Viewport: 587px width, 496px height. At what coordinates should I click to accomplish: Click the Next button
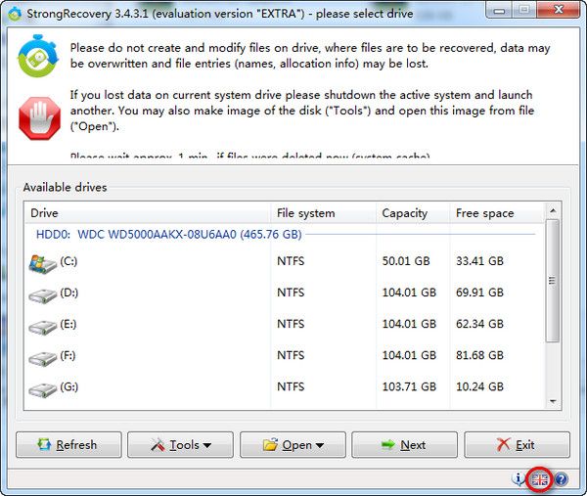pos(403,445)
